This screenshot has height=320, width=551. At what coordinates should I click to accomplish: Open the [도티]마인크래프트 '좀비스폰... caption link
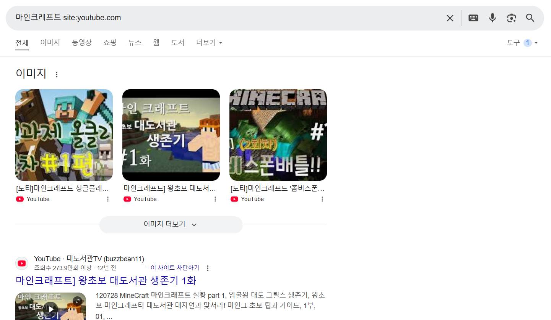pos(278,188)
